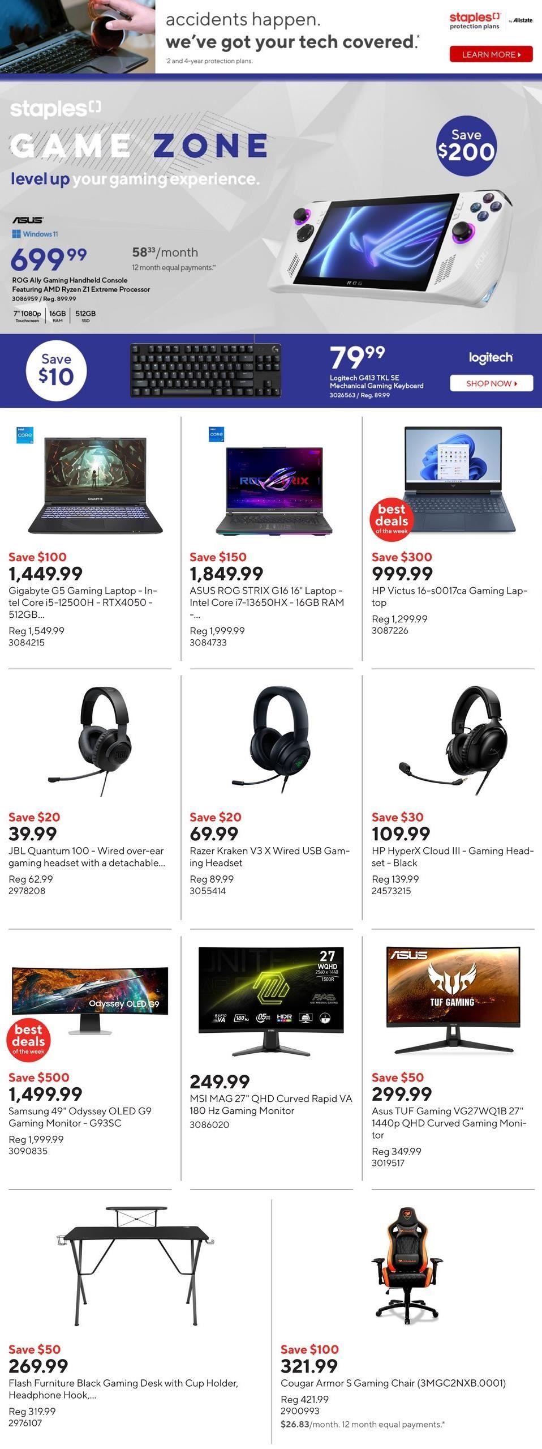Select the MSI MAG 27" monitor image
Image resolution: width=542 pixels, height=1449 pixels.
pyautogui.click(x=271, y=1001)
